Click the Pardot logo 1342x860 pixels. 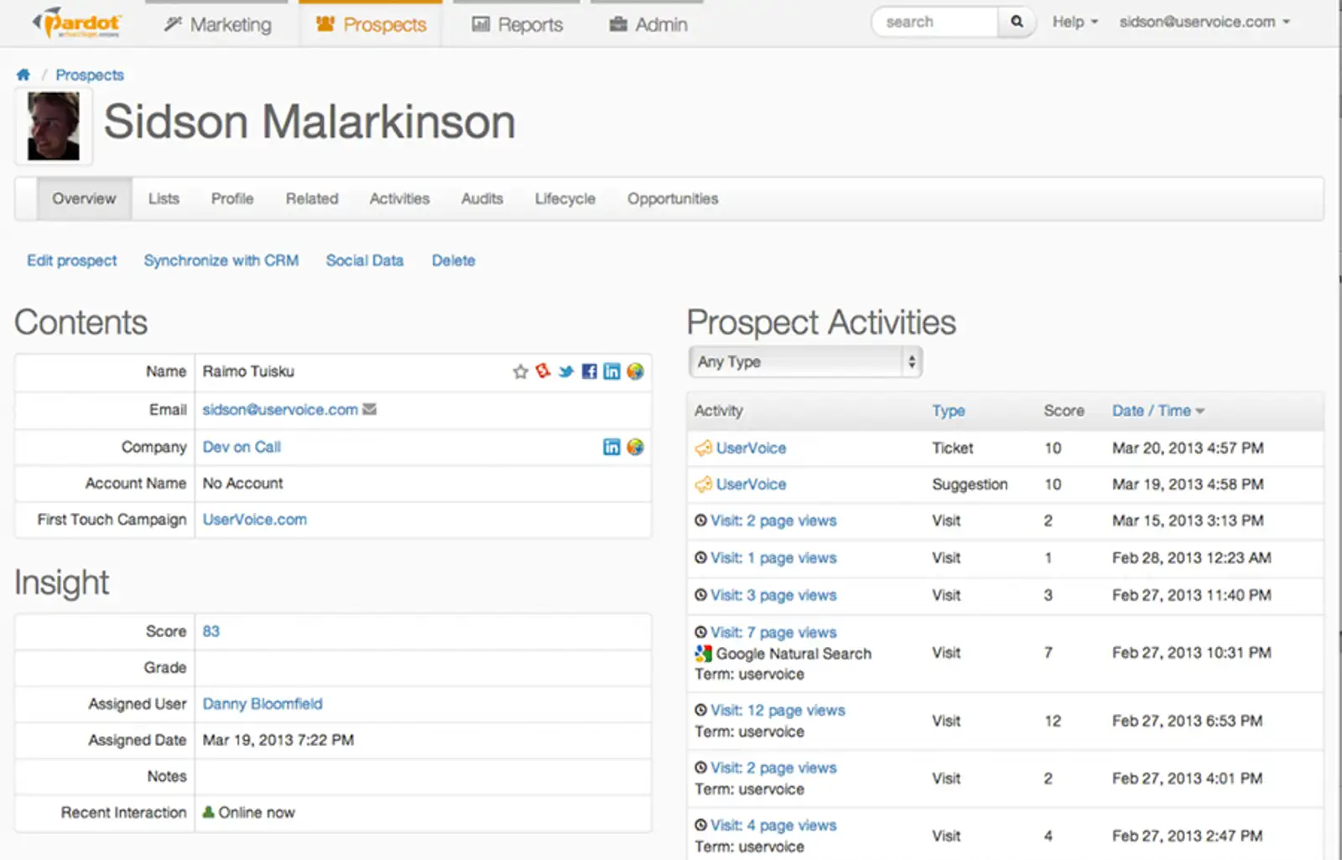tap(76, 23)
